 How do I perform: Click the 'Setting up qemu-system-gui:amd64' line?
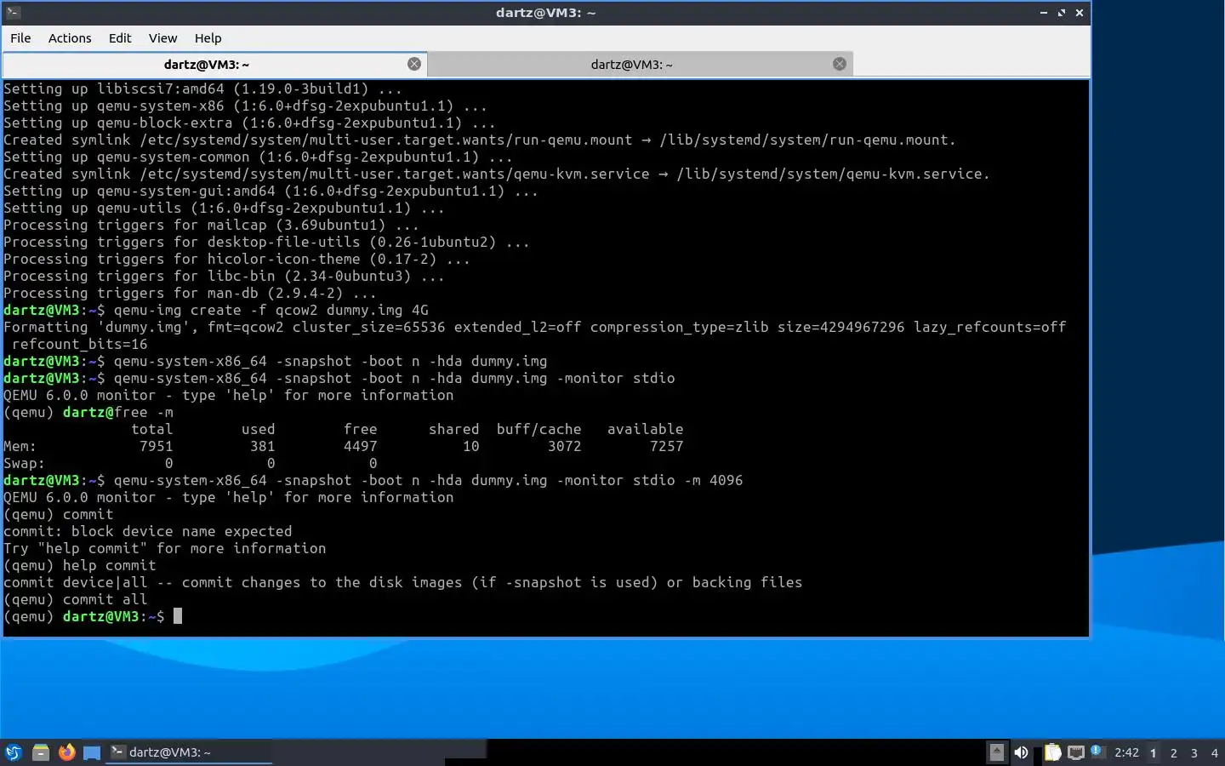(271, 191)
